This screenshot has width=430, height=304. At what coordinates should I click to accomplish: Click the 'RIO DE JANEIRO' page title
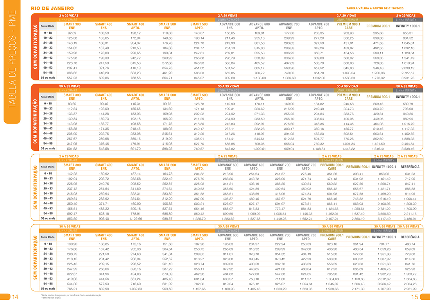pyautogui.click(x=52, y=8)
